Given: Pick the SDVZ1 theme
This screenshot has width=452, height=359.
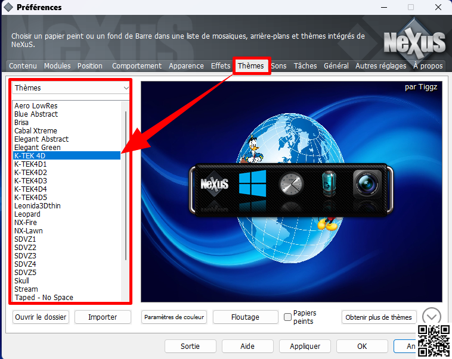Looking at the screenshot, I should click(x=67, y=239).
